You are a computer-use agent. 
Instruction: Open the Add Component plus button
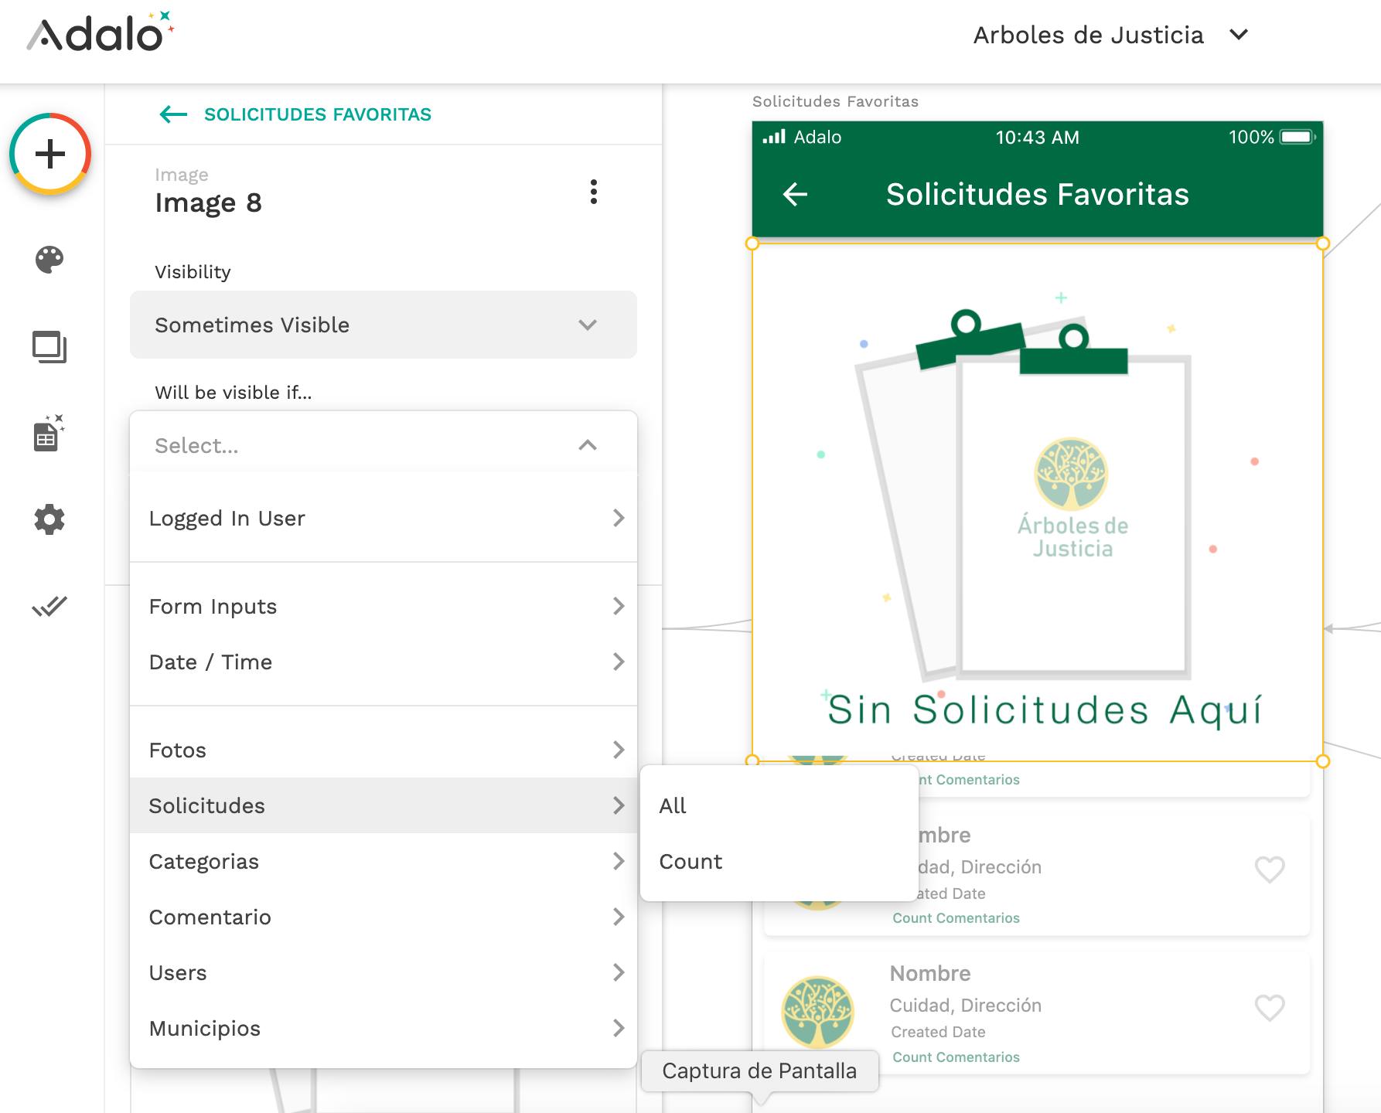(50, 154)
